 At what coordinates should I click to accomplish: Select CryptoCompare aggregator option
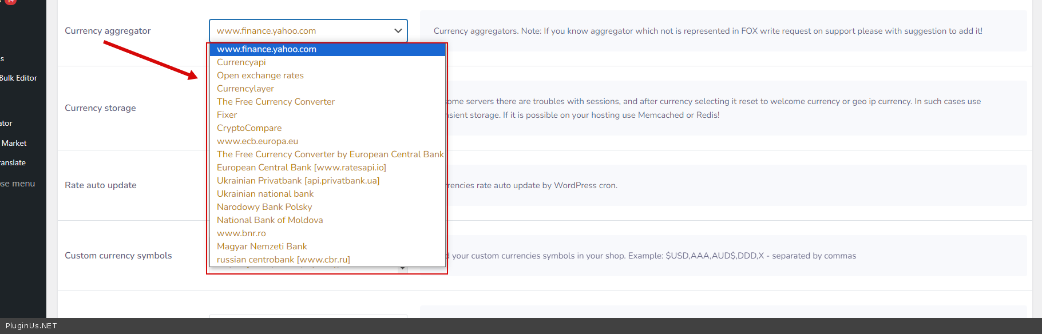[249, 128]
